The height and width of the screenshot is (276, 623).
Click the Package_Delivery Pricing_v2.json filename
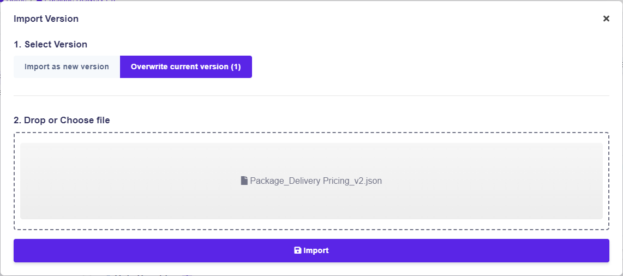point(316,181)
